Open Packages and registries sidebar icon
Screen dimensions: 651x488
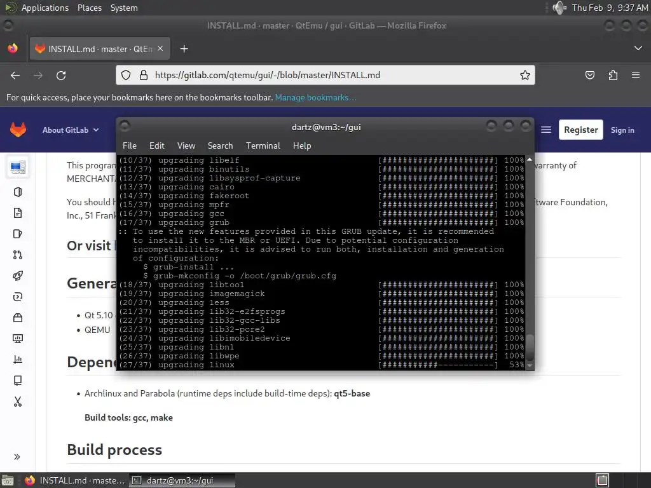pos(17,318)
